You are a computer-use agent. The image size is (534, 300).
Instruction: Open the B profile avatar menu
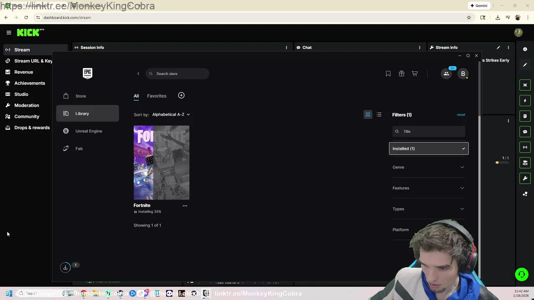click(x=463, y=74)
